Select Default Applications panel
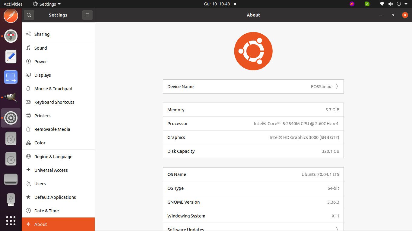 coord(58,197)
